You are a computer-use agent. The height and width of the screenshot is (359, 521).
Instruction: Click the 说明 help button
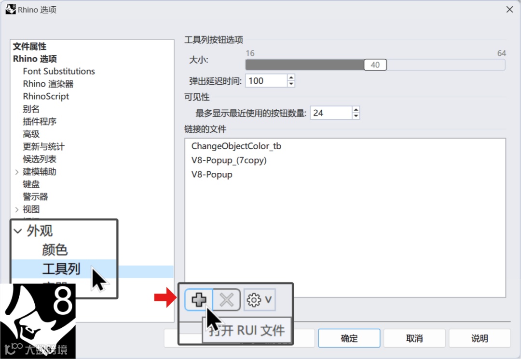pyautogui.click(x=480, y=338)
